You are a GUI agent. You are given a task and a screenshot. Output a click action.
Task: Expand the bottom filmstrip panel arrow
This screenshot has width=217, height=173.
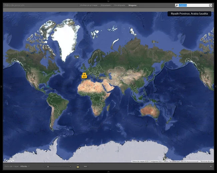click(x=108, y=172)
